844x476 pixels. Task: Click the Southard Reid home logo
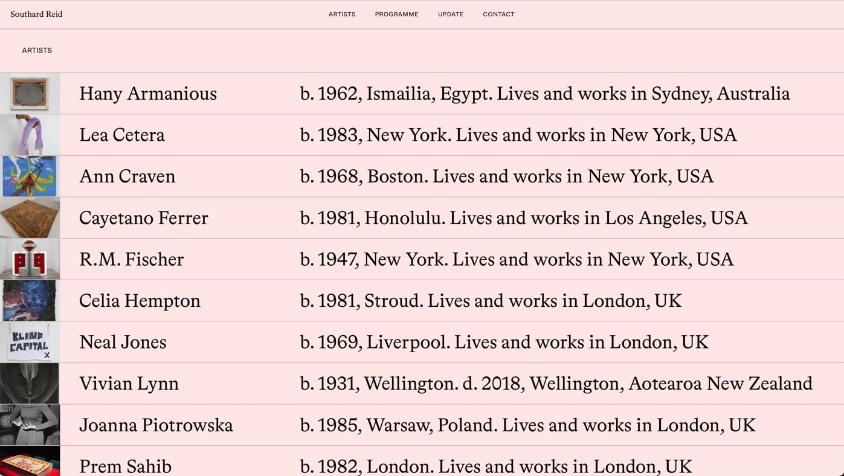(x=36, y=14)
